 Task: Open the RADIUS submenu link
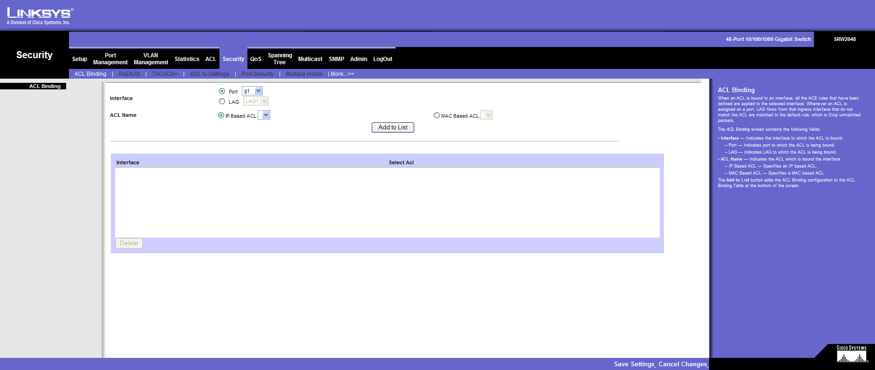coord(129,74)
